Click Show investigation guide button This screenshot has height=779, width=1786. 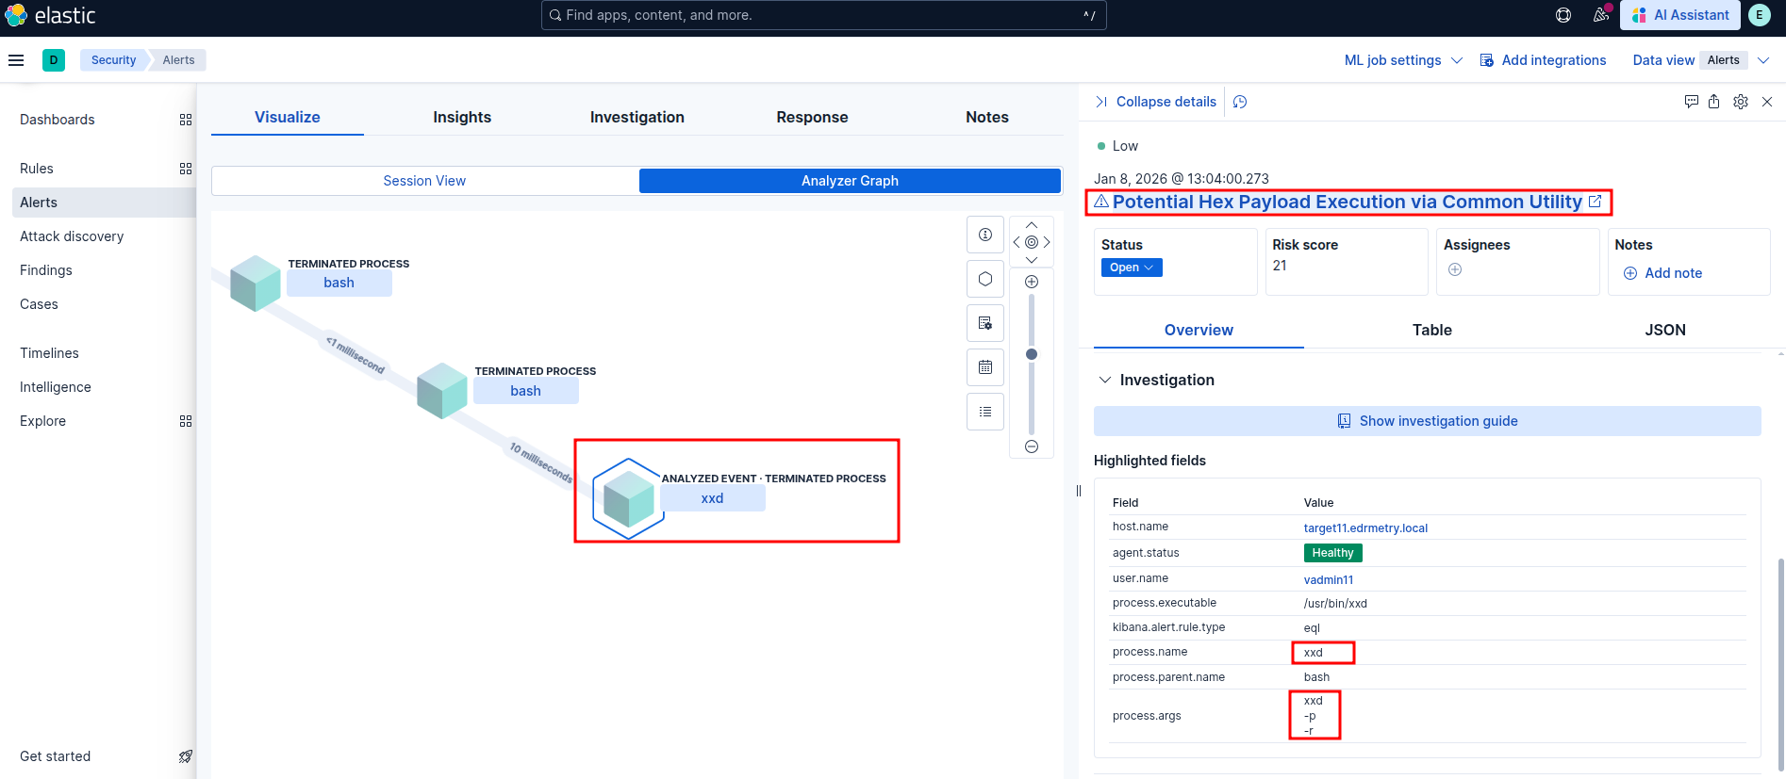1427,421
